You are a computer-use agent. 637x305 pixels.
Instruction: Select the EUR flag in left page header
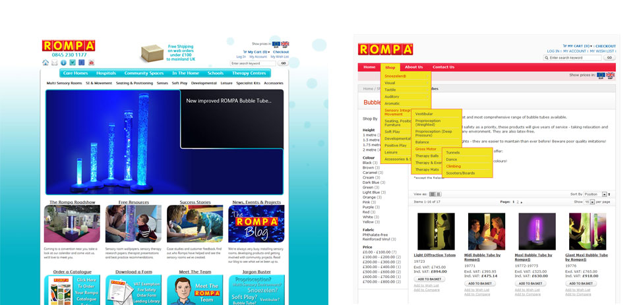point(276,44)
